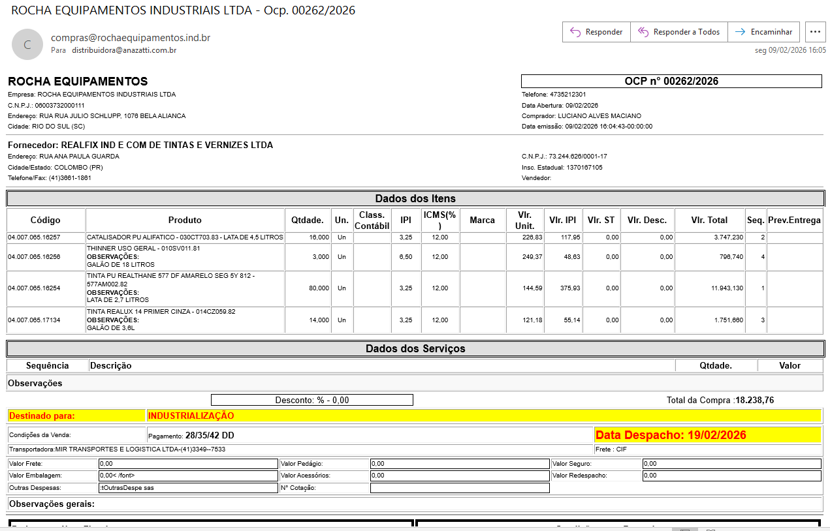Click the Desconto percentage box

(x=312, y=400)
